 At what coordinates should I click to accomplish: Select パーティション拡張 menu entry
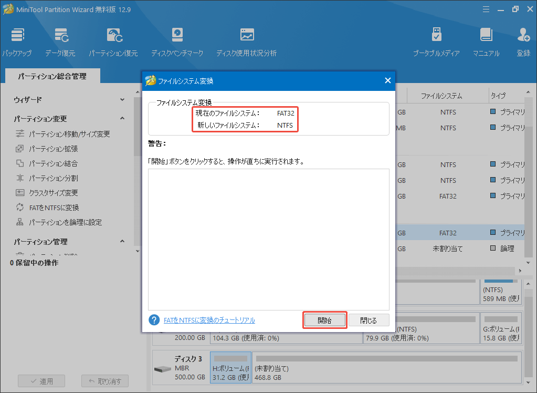click(x=54, y=149)
